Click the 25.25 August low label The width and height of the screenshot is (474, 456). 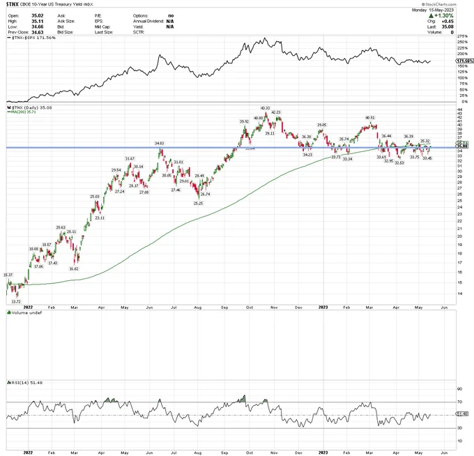[198, 204]
